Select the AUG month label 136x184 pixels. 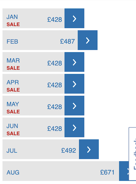(13, 172)
